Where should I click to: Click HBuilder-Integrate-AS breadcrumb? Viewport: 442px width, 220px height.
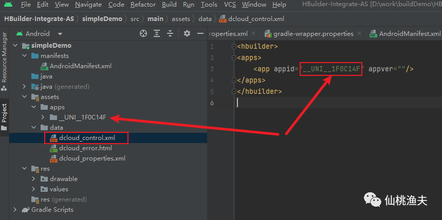click(x=39, y=19)
